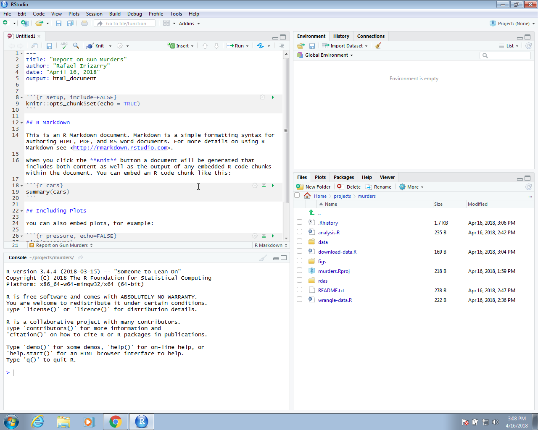Screen dimensions: 538x430
Task: Select the data folder checkbox
Action: (x=299, y=241)
